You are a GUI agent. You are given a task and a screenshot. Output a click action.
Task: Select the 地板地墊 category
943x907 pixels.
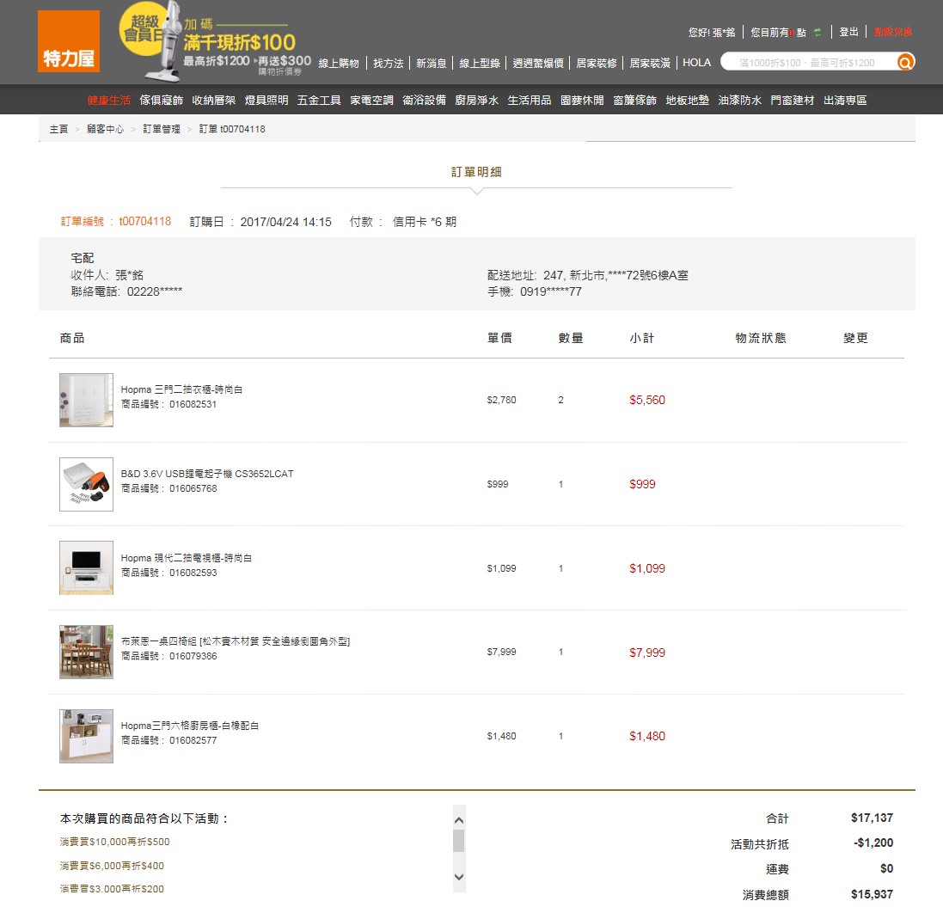[688, 101]
